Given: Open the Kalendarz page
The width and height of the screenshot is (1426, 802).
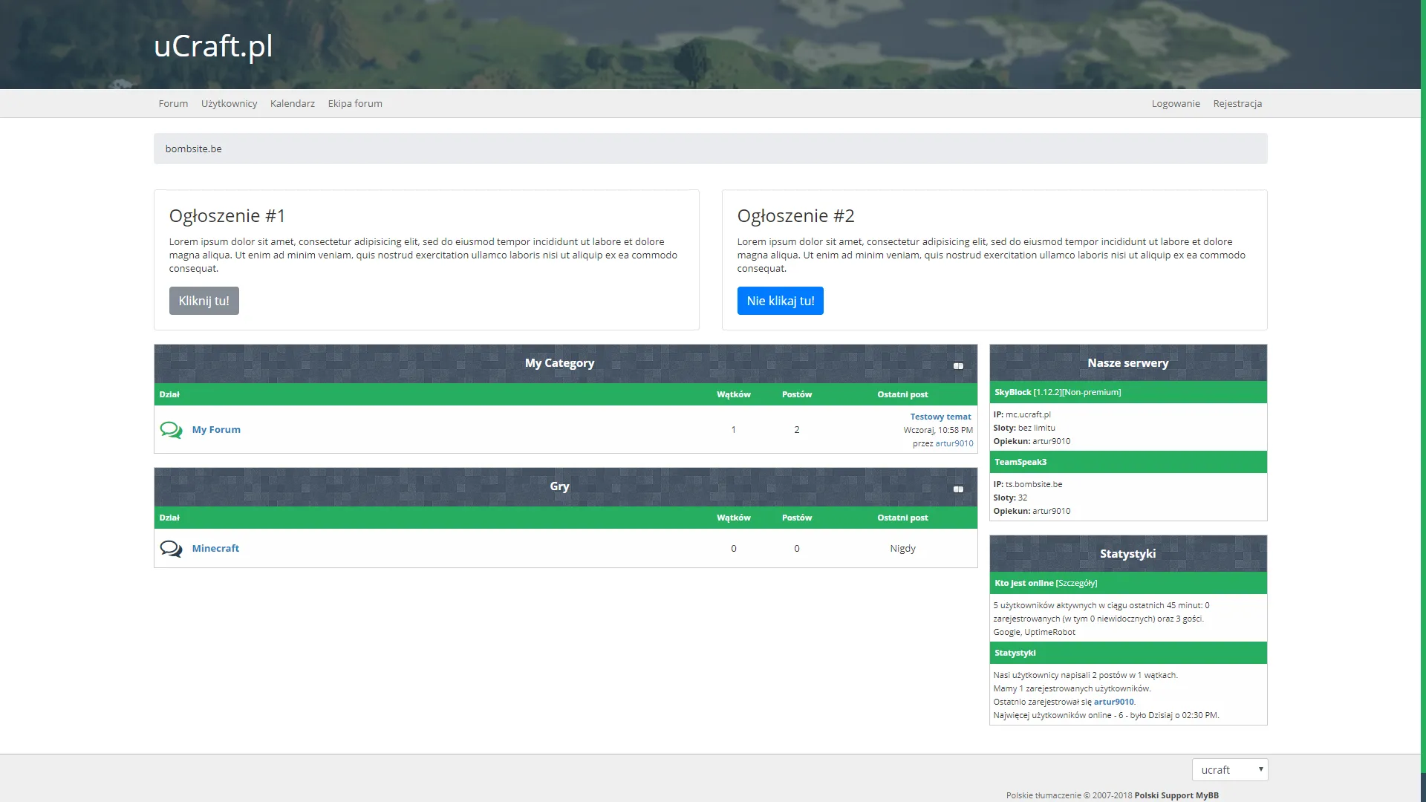Looking at the screenshot, I should [x=293, y=104].
